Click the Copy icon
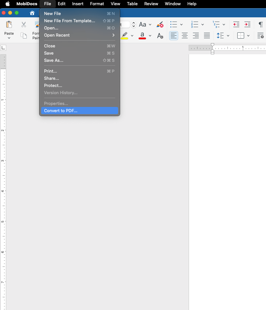266x310 pixels. [x=23, y=35]
